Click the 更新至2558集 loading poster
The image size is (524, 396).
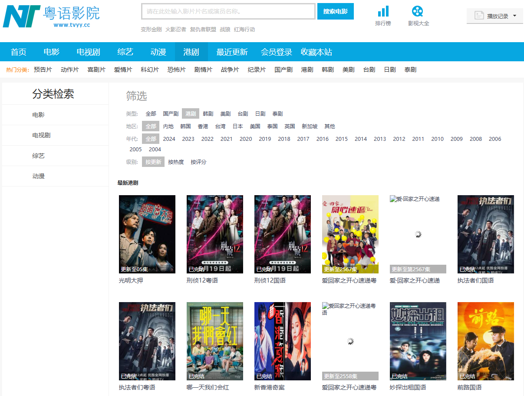(x=350, y=341)
